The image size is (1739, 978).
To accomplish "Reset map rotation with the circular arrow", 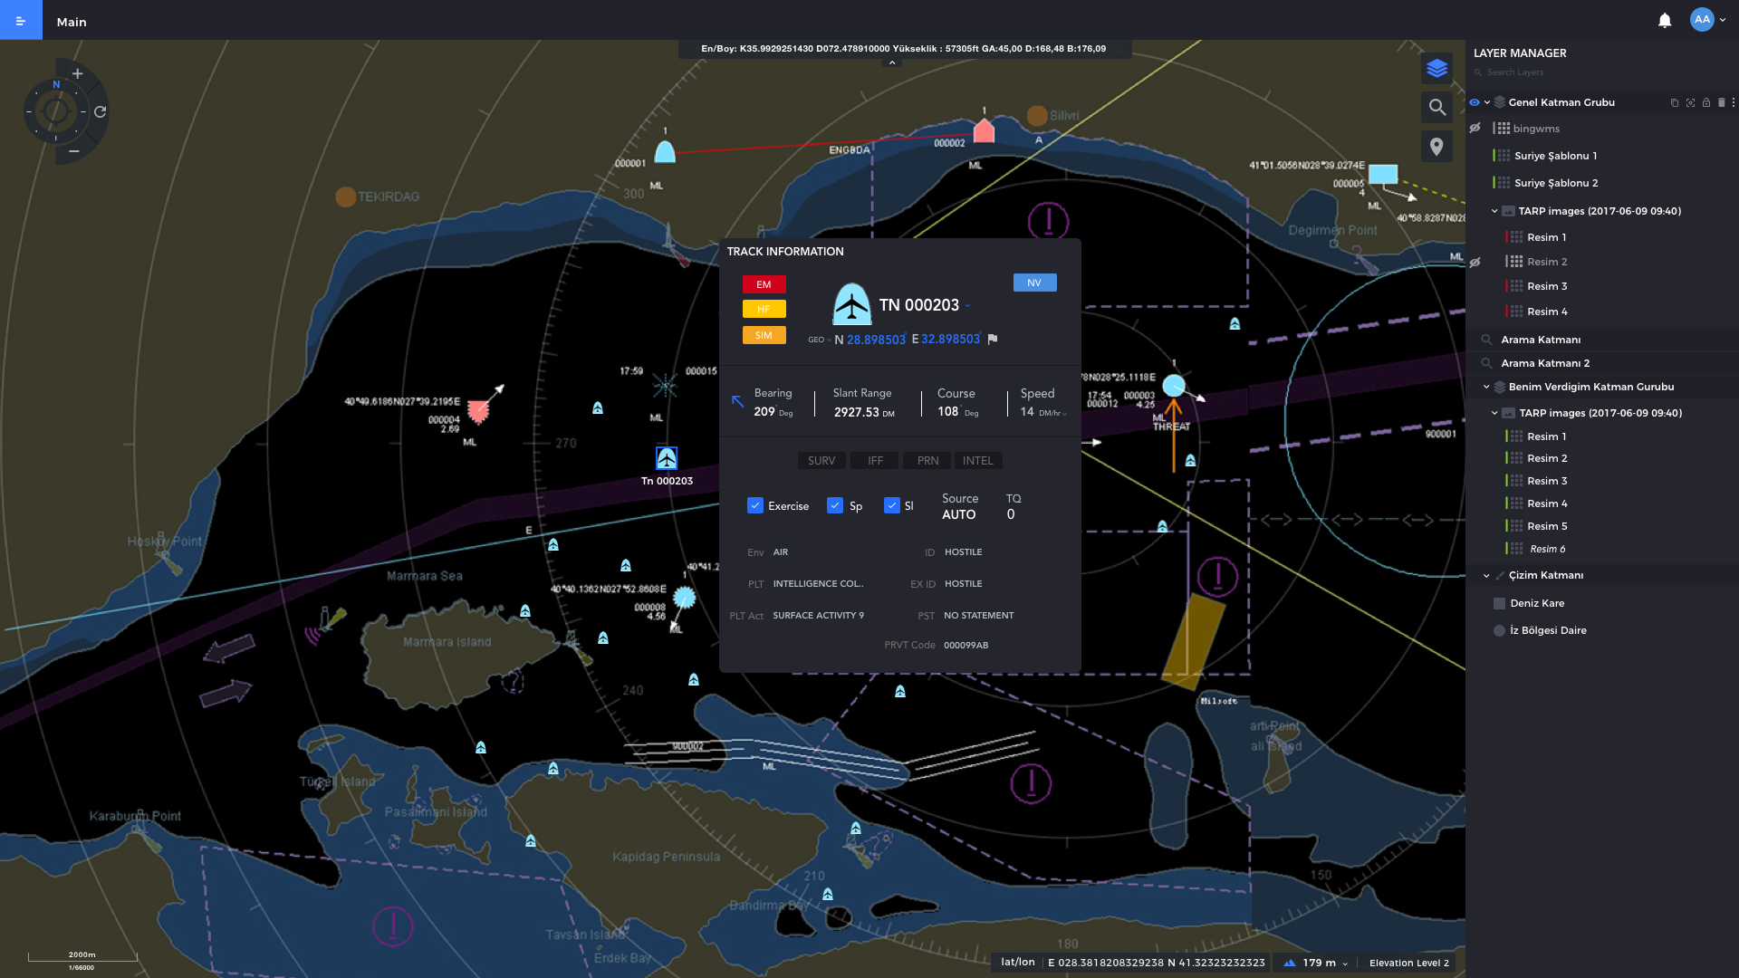I will pos(101,112).
